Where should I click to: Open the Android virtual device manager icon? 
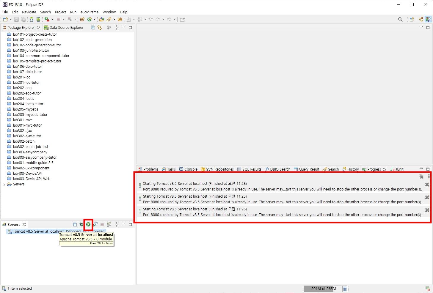tap(38, 19)
